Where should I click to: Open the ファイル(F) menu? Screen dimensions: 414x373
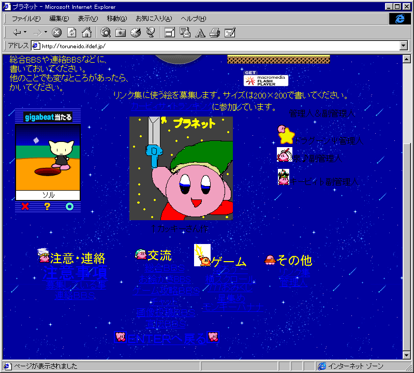[26, 19]
